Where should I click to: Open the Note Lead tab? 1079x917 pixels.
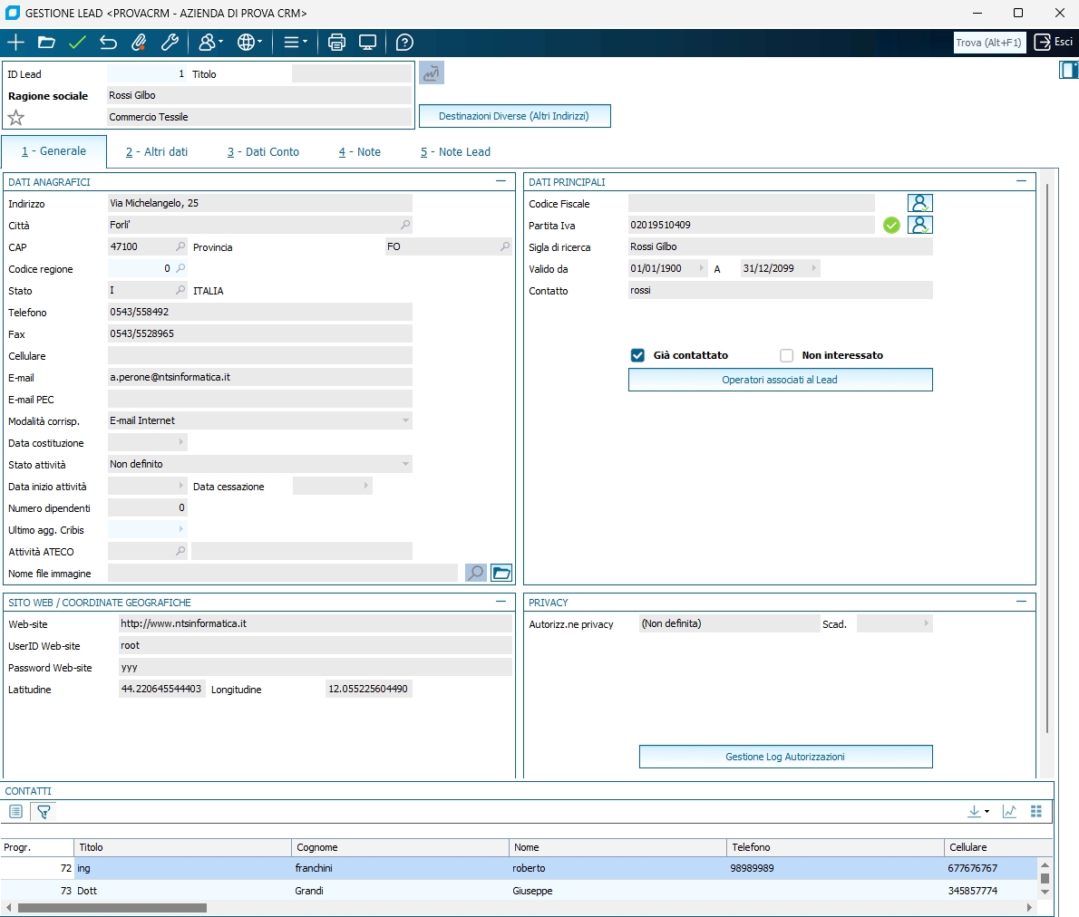pyautogui.click(x=455, y=152)
